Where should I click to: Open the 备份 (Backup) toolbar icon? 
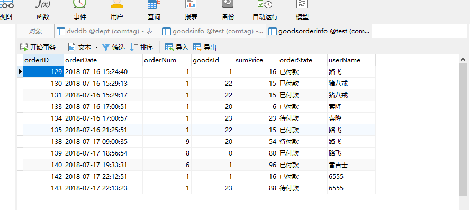pyautogui.click(x=228, y=10)
